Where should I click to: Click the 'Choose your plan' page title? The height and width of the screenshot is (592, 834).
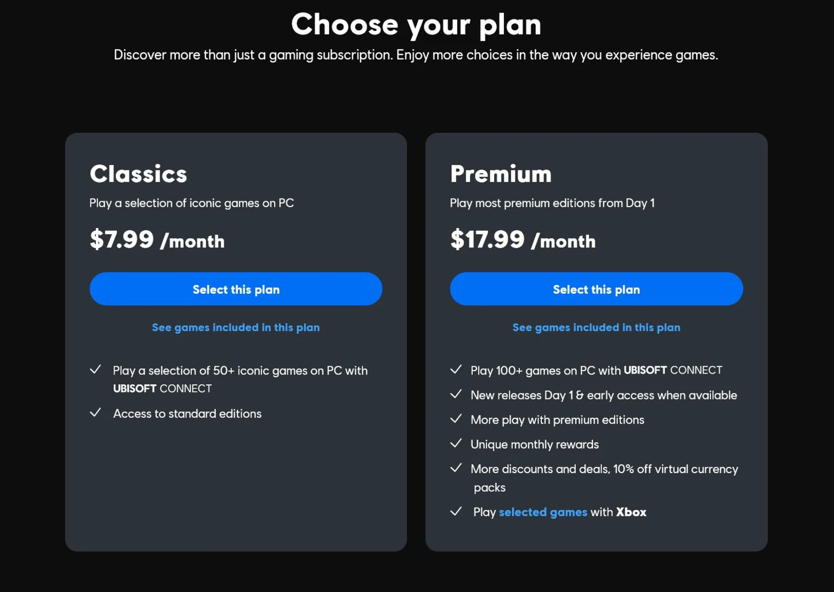(417, 25)
